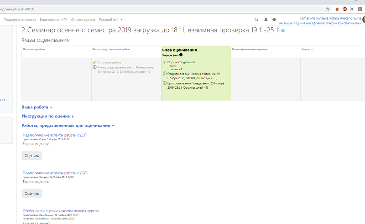365x224 pixels.
Task: Bookmark page with the star icon
Action: point(328,9)
